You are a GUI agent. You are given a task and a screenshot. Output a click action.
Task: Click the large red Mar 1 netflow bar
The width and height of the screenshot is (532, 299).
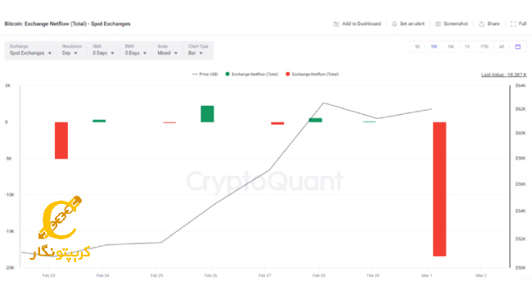440,189
